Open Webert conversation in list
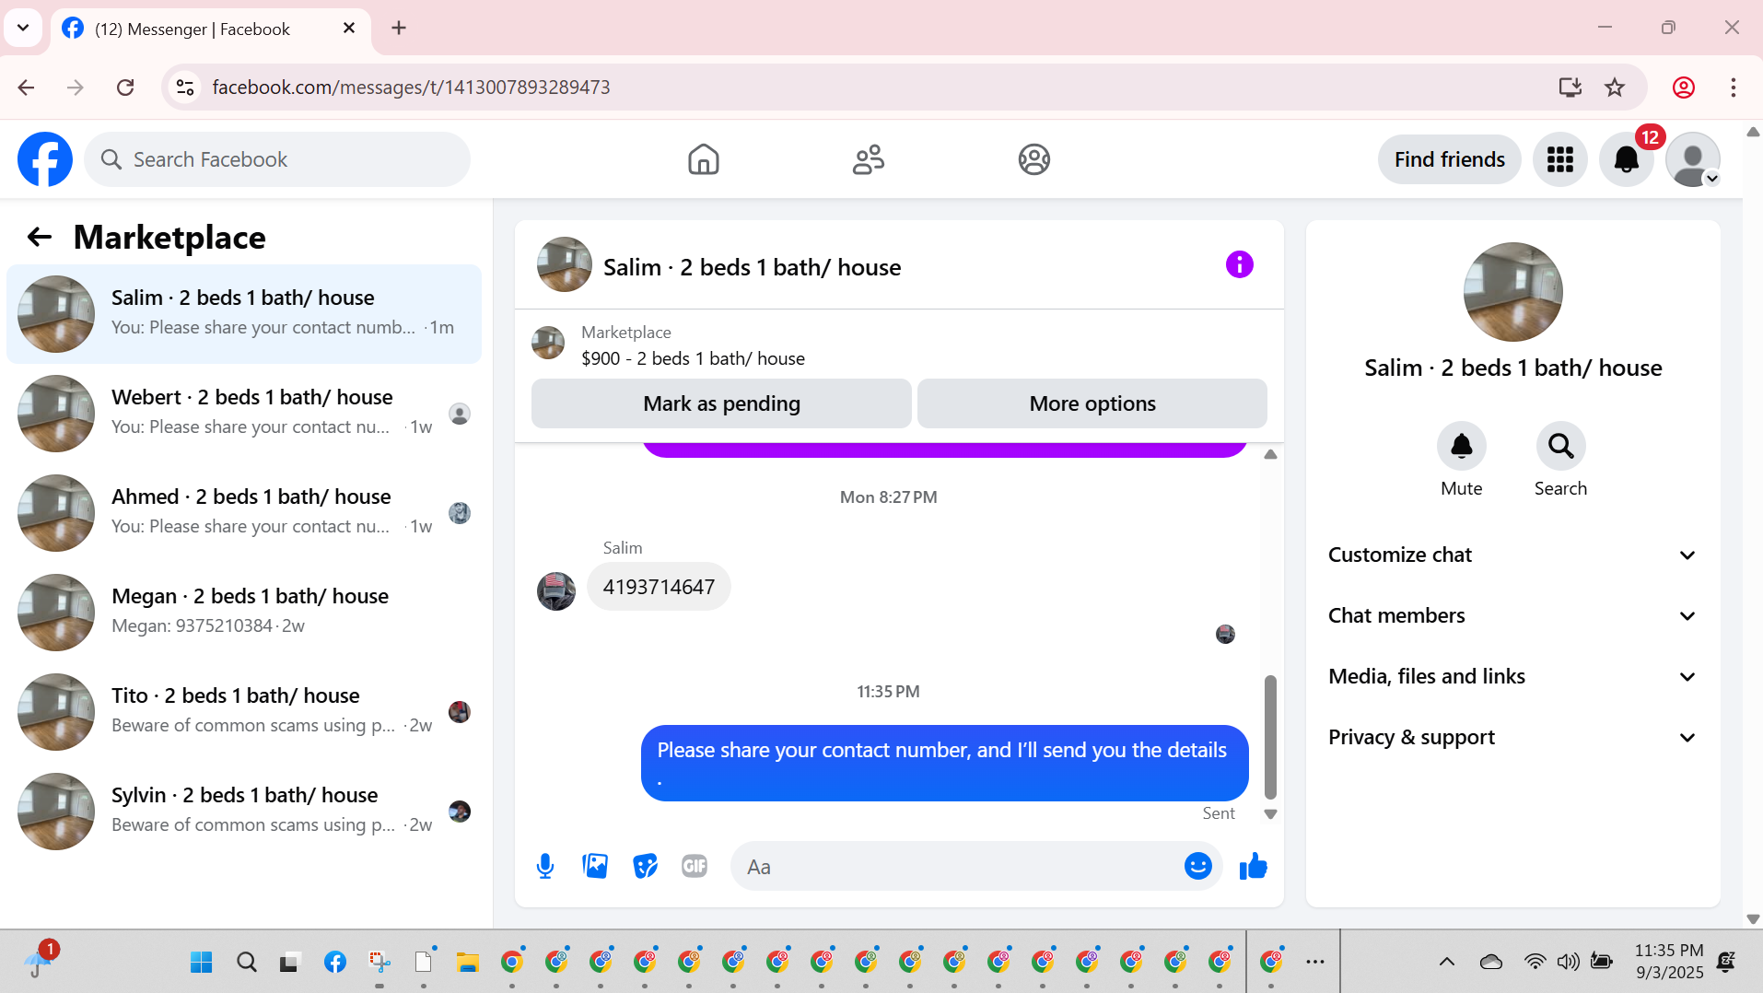This screenshot has width=1763, height=993. point(244,413)
